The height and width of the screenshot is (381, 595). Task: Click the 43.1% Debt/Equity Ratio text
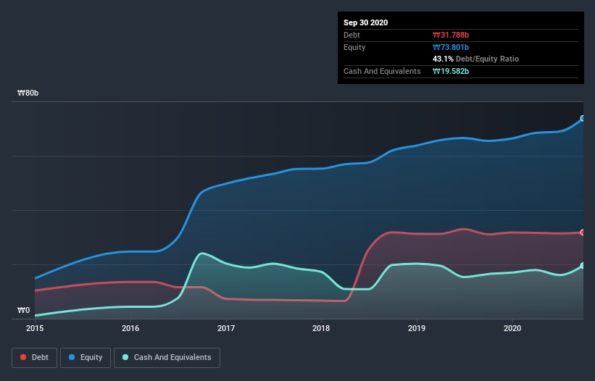click(476, 59)
